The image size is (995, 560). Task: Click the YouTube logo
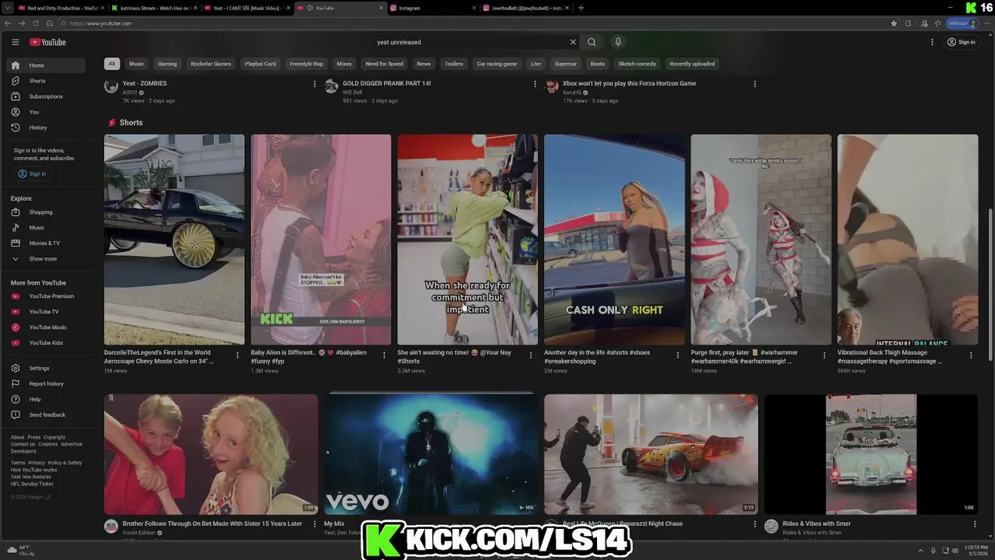48,42
